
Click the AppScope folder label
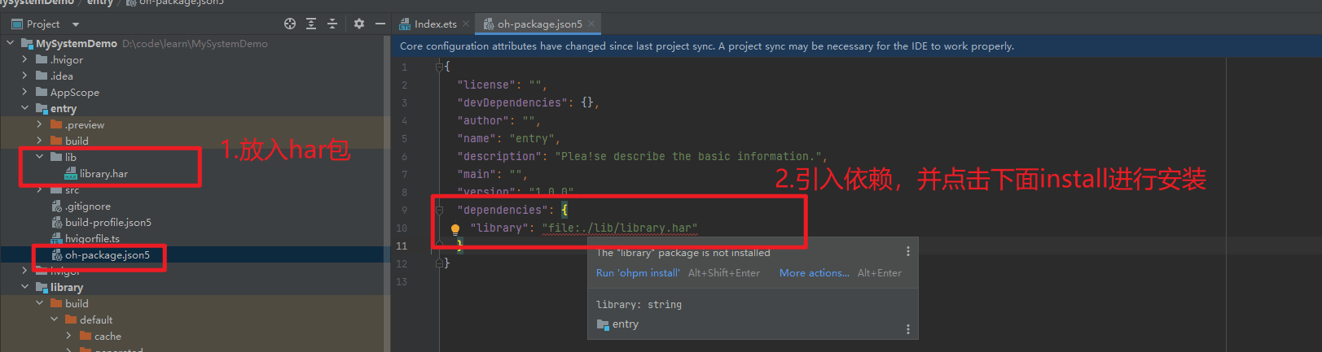point(75,93)
